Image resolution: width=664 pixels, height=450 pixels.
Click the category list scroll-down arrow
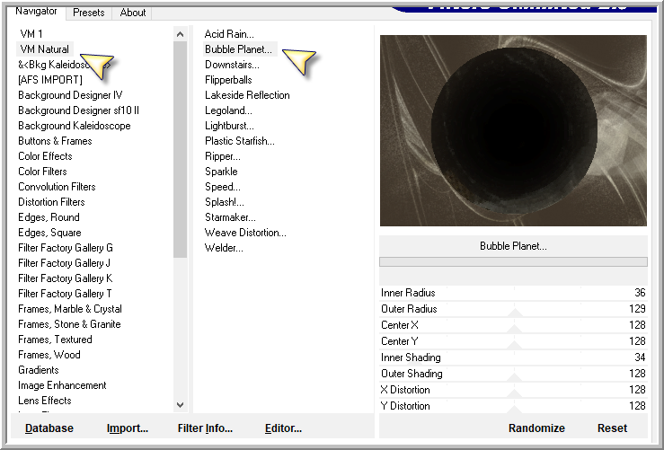(x=180, y=405)
